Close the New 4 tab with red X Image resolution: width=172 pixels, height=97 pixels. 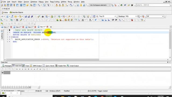[47, 27]
